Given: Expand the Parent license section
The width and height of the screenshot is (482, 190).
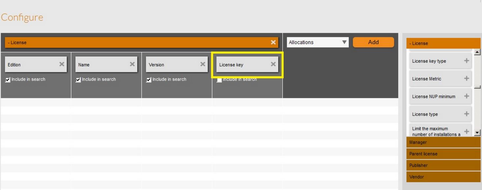Looking at the screenshot, I should (443, 154).
